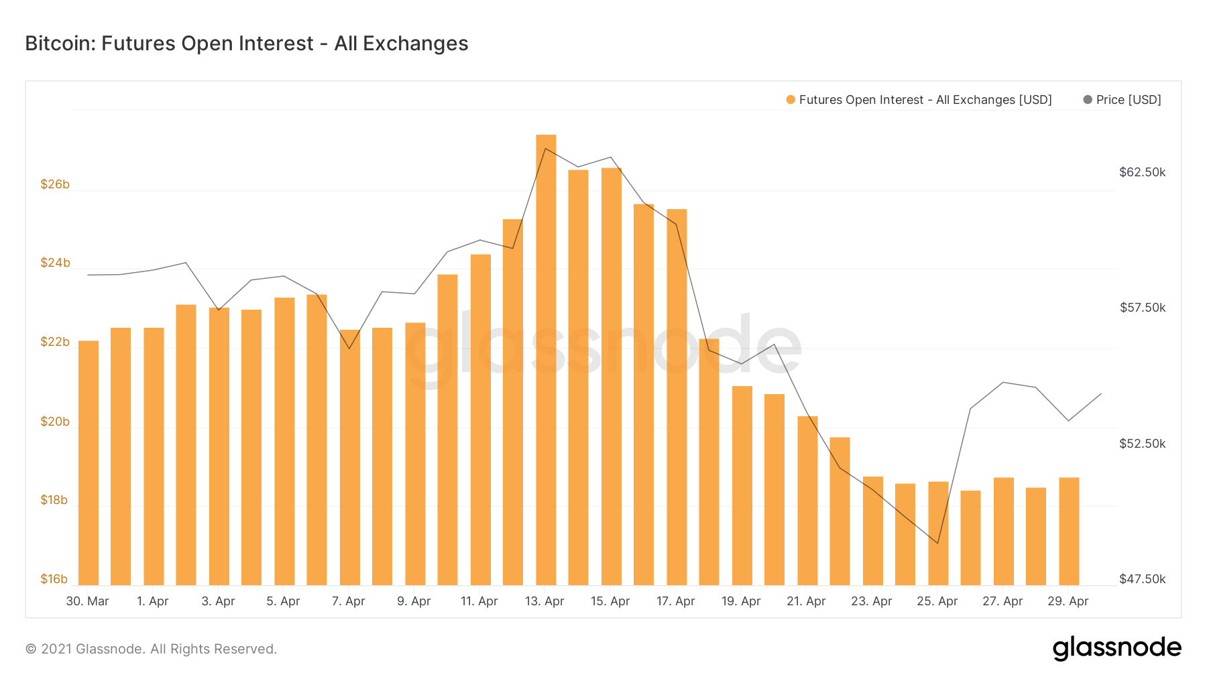Image resolution: width=1207 pixels, height=679 pixels.
Task: Click the last bar at 29. Apr
Action: tap(1069, 531)
